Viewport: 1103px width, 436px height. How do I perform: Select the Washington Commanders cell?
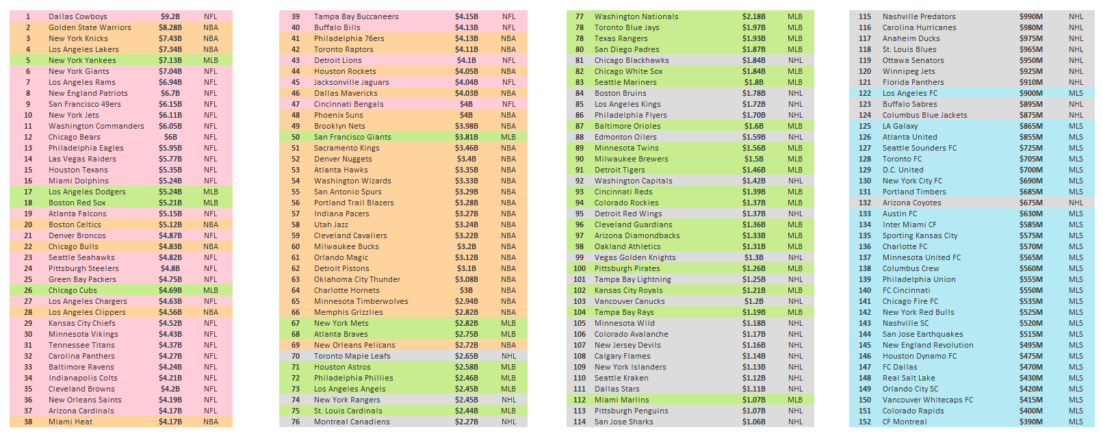point(96,126)
